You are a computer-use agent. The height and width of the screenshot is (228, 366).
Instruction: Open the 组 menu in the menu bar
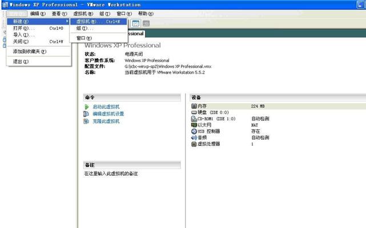104,14
